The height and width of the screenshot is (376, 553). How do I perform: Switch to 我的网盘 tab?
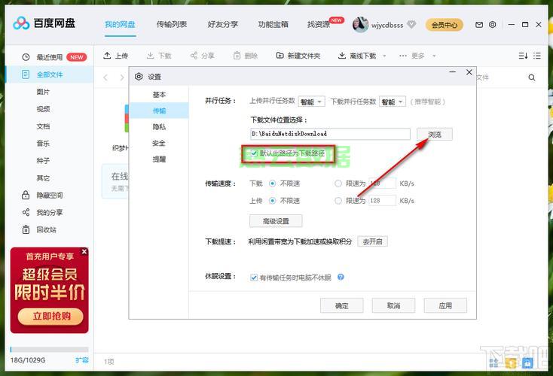pos(121,24)
